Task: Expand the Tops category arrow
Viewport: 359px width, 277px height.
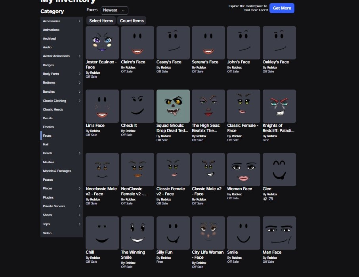Action: (x=79, y=224)
